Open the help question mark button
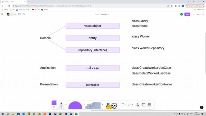Image resolution: width=206 pixels, height=116 pixels. coord(202,107)
